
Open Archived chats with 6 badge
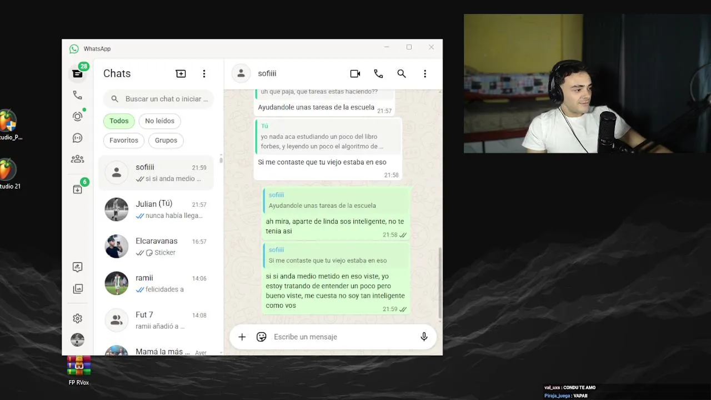(x=77, y=189)
